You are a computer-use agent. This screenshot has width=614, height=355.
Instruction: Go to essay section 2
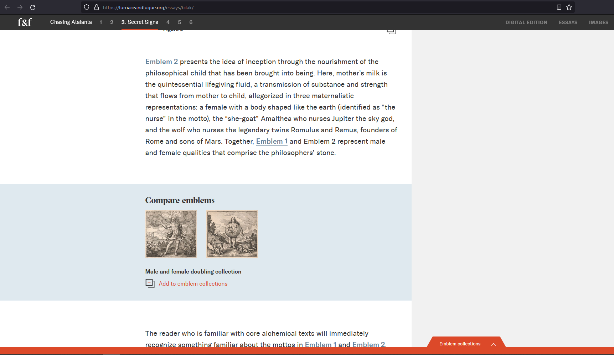[x=112, y=22]
